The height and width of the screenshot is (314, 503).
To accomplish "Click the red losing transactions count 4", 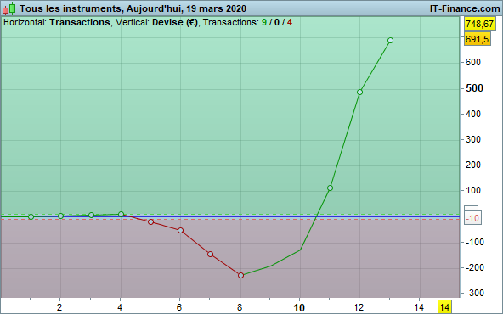I will pos(290,22).
